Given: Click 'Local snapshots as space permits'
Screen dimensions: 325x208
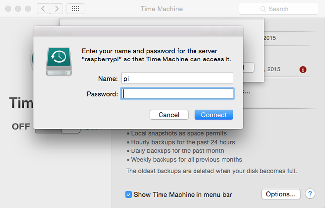Looking at the screenshot, I should (179, 133).
